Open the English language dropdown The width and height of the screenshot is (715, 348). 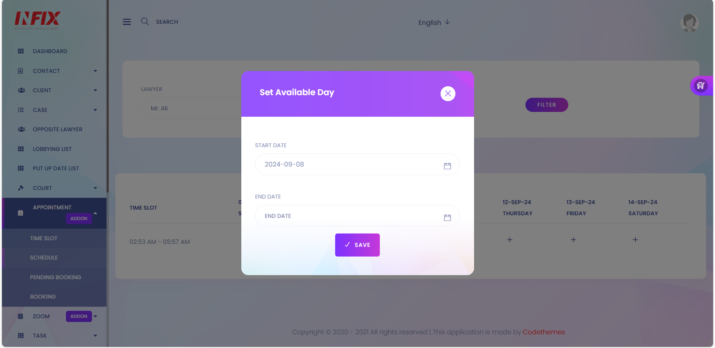click(434, 23)
